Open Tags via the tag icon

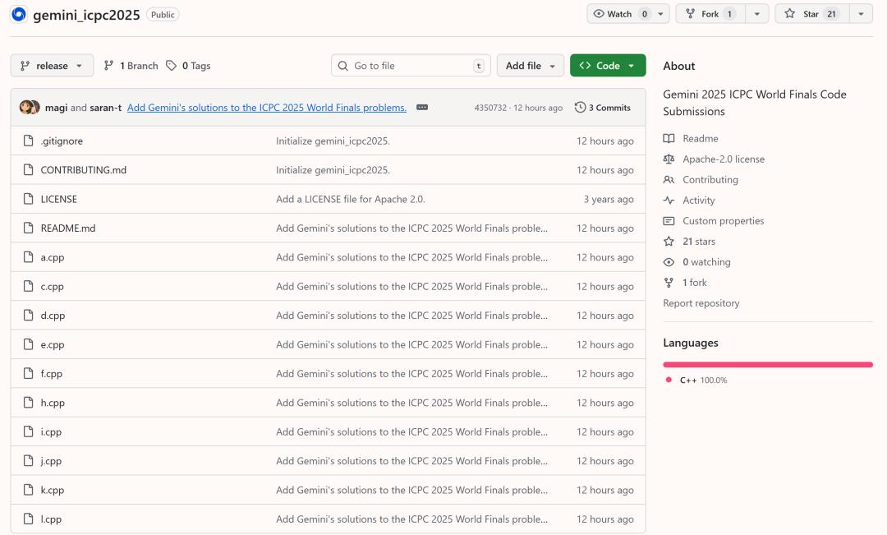172,66
